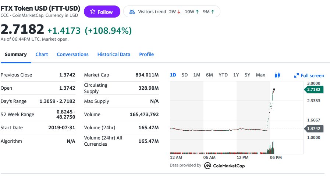Click the CoinMarketCap logo icon
This screenshot has width=330, height=179.
click(207, 165)
